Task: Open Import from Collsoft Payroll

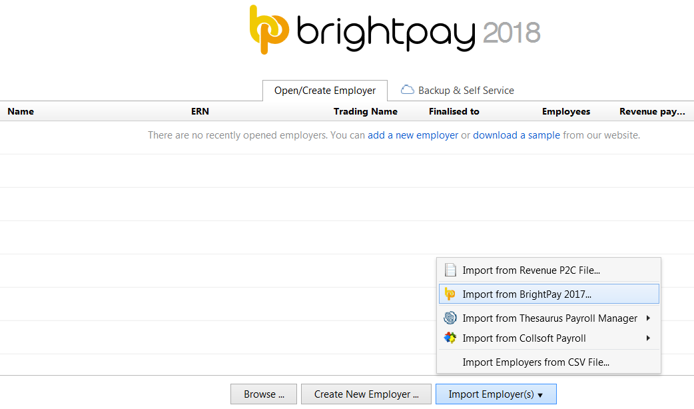Action: pyautogui.click(x=549, y=338)
